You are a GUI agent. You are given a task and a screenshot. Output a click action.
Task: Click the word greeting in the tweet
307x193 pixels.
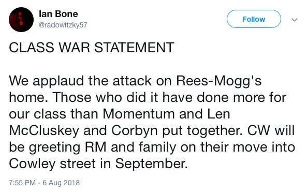[55, 147]
